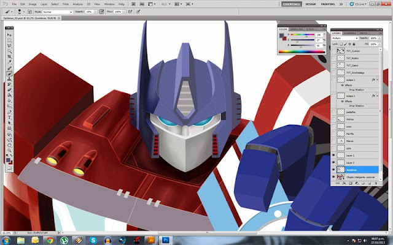The height and width of the screenshot is (245, 393).
Task: Select the Pen tool
Action: click(x=9, y=112)
